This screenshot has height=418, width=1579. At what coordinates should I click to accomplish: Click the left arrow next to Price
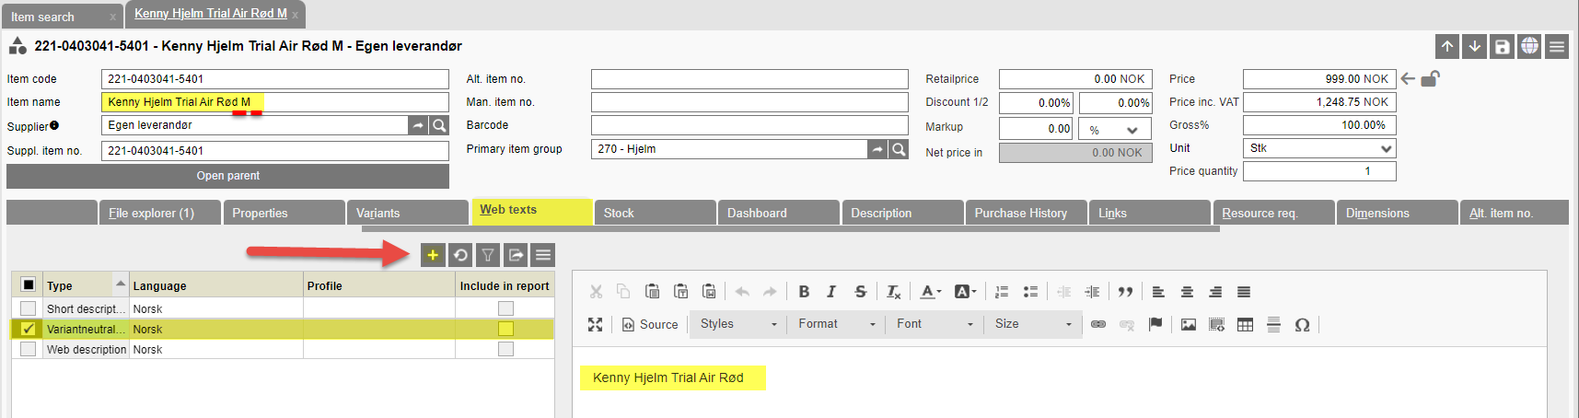[x=1408, y=79]
